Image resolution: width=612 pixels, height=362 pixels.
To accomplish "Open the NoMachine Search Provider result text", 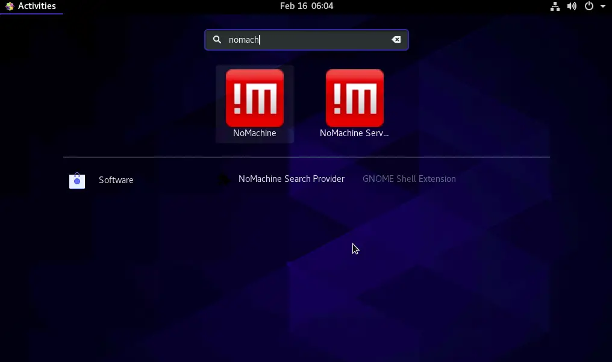I will click(x=291, y=179).
